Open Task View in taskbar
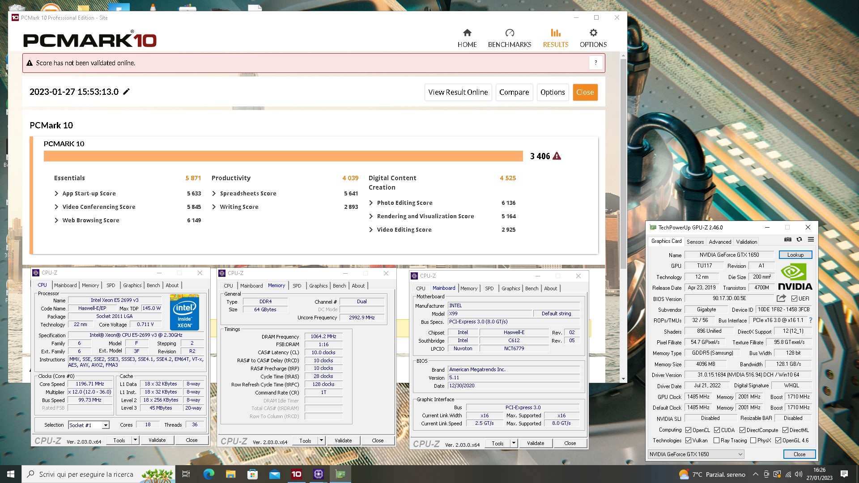859x483 pixels. (186, 474)
